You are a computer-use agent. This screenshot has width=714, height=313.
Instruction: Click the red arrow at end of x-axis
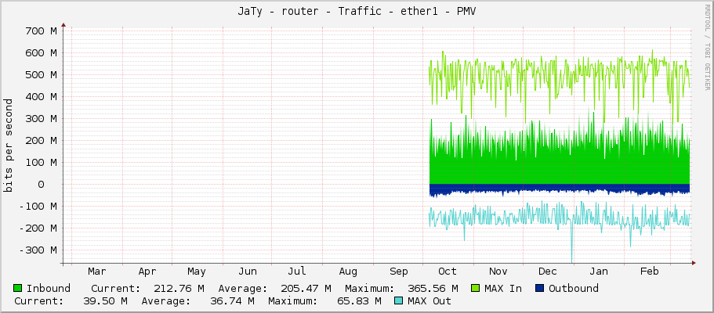coord(694,262)
